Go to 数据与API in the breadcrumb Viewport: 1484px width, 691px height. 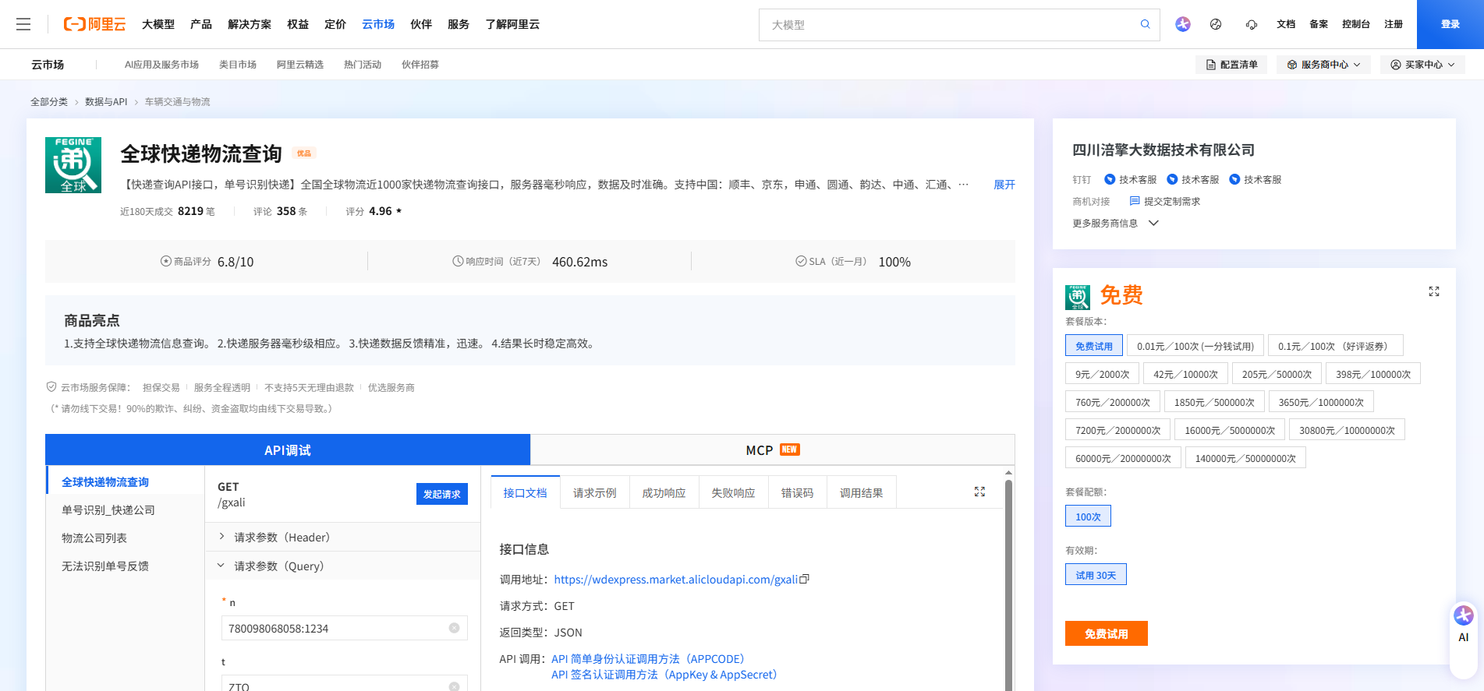[x=106, y=101]
